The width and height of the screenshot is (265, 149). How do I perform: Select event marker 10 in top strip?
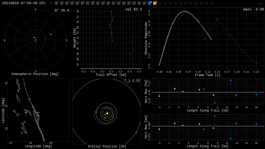click(103, 3)
